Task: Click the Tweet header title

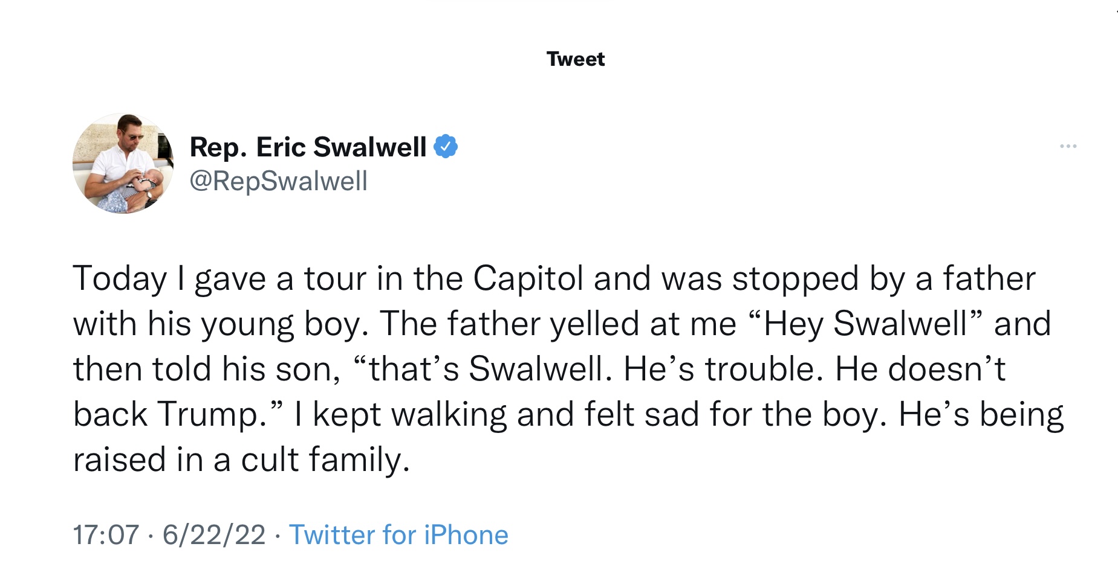Action: click(x=575, y=59)
